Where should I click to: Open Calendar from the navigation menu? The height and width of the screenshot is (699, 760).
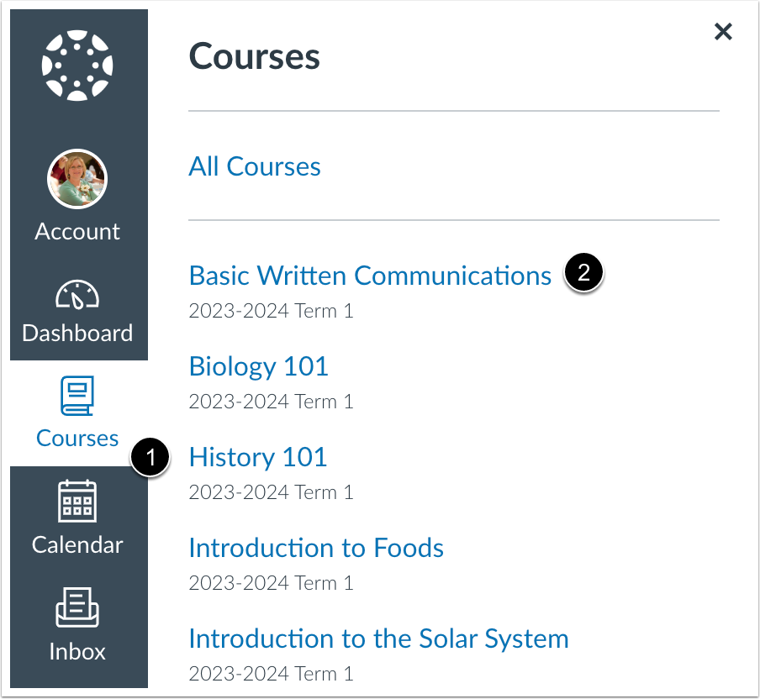coord(77,544)
